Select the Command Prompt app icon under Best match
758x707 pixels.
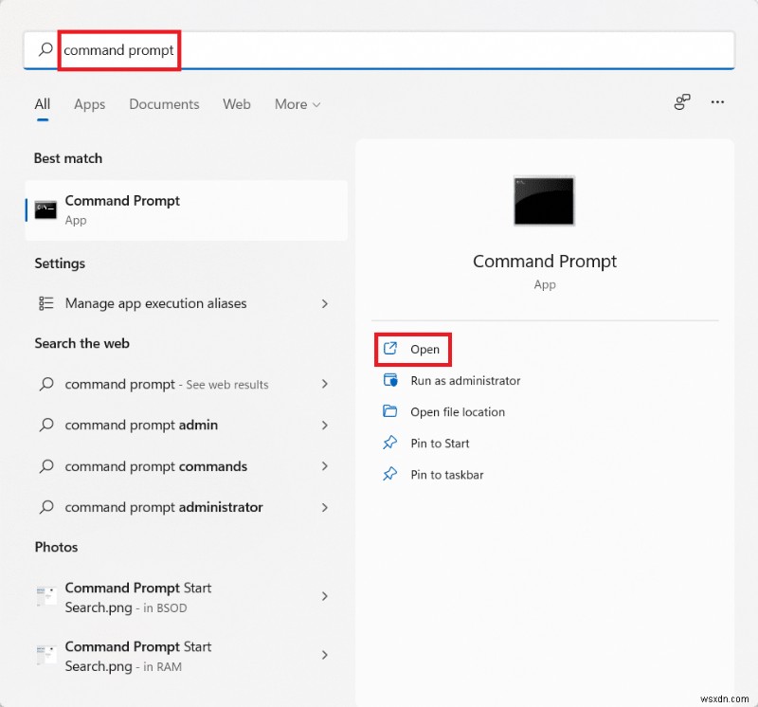45,208
